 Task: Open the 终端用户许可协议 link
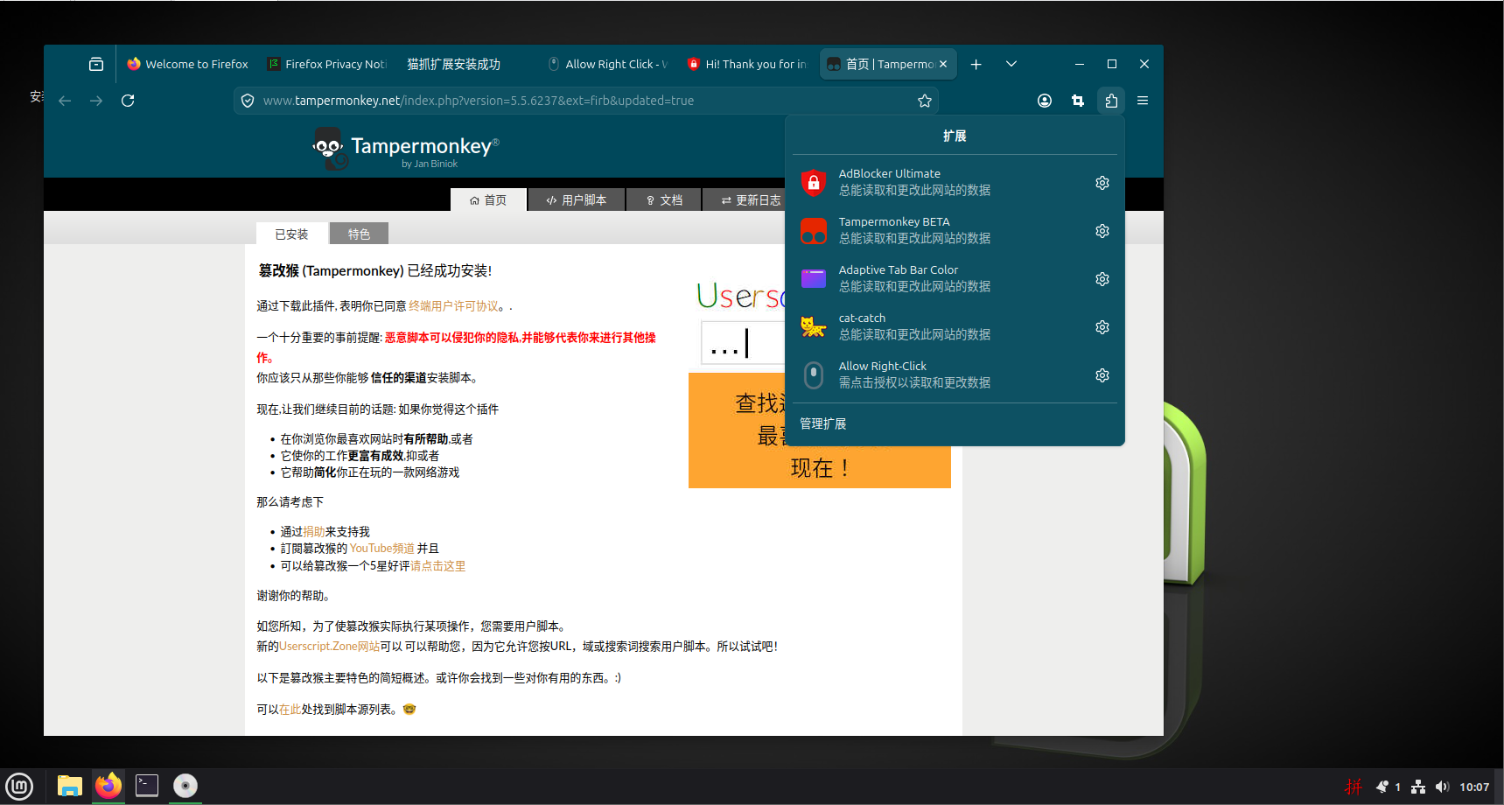453,306
